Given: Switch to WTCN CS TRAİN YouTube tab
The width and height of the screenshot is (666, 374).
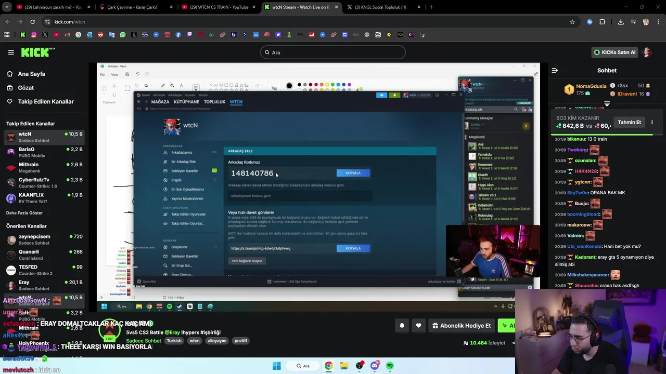Looking at the screenshot, I should pyautogui.click(x=219, y=7).
